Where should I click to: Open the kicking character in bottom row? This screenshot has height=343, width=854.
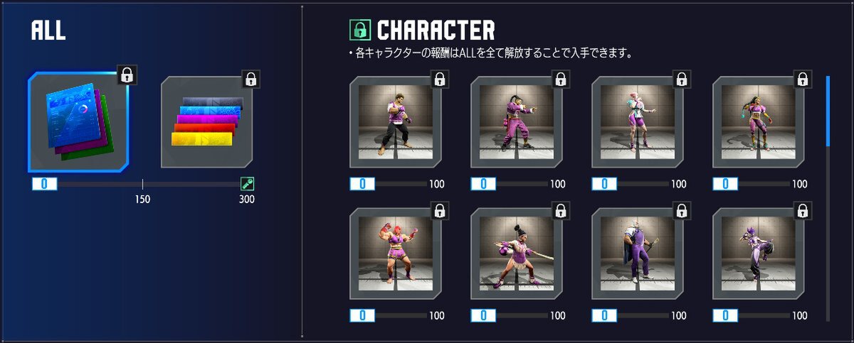click(759, 254)
